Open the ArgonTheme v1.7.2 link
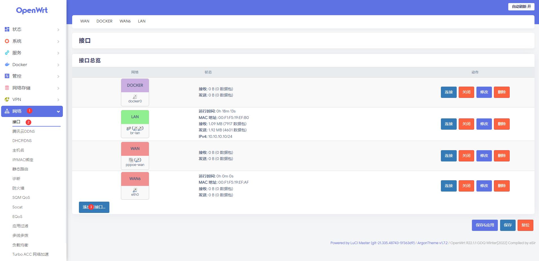The width and height of the screenshot is (539, 261). [x=432, y=243]
